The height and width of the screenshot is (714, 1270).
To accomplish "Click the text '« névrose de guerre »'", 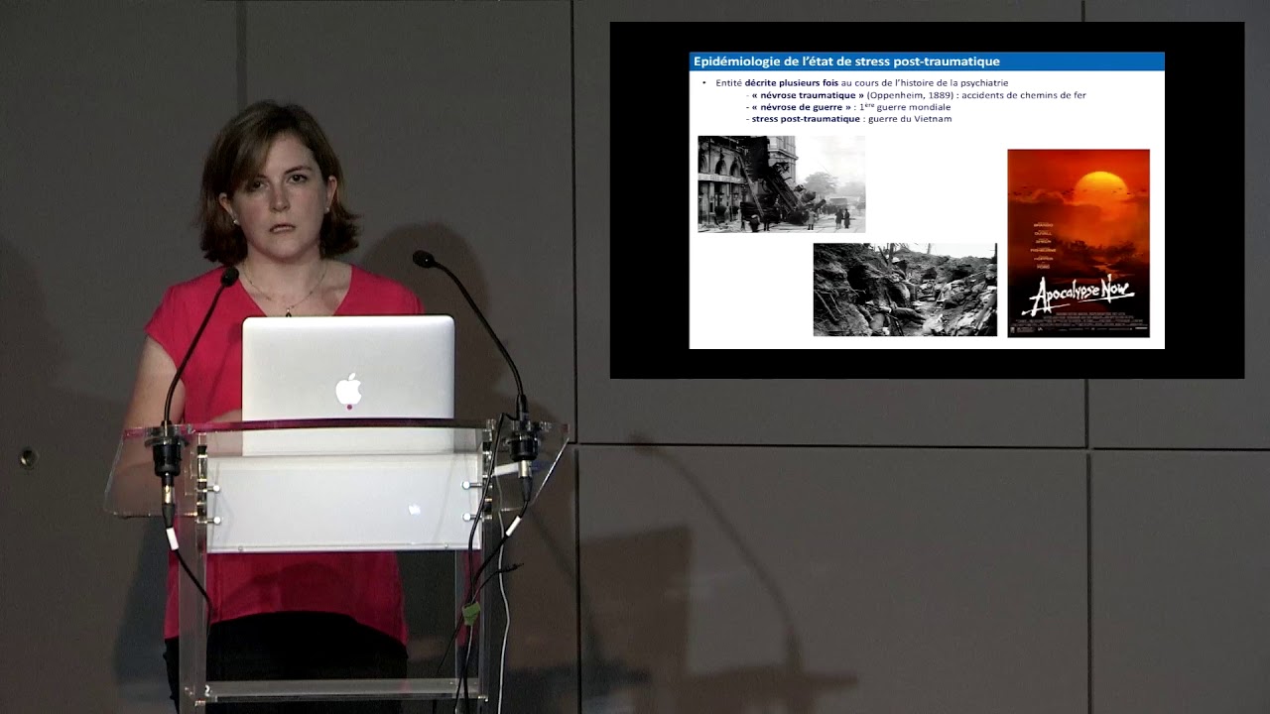I will [801, 107].
